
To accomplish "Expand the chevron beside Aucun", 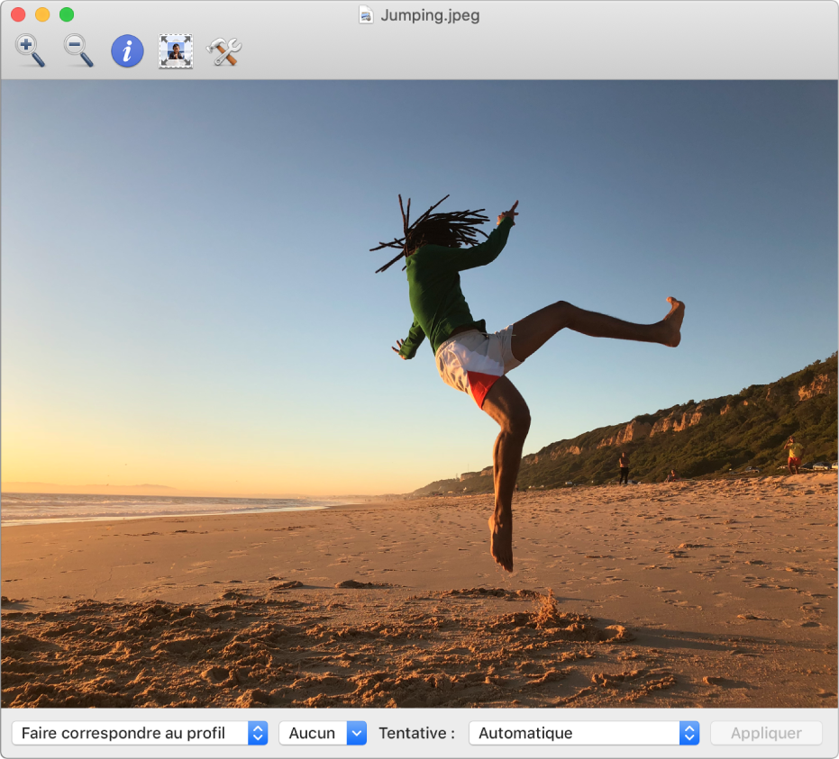I will coord(357,733).
